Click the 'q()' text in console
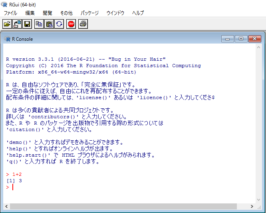 click(14, 161)
